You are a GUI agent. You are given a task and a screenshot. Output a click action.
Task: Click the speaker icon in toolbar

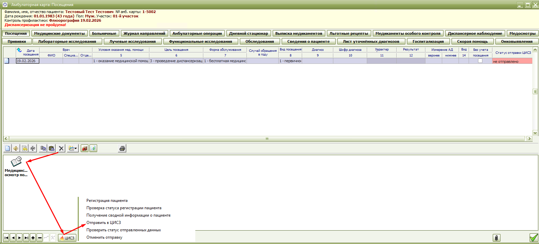pos(16,148)
